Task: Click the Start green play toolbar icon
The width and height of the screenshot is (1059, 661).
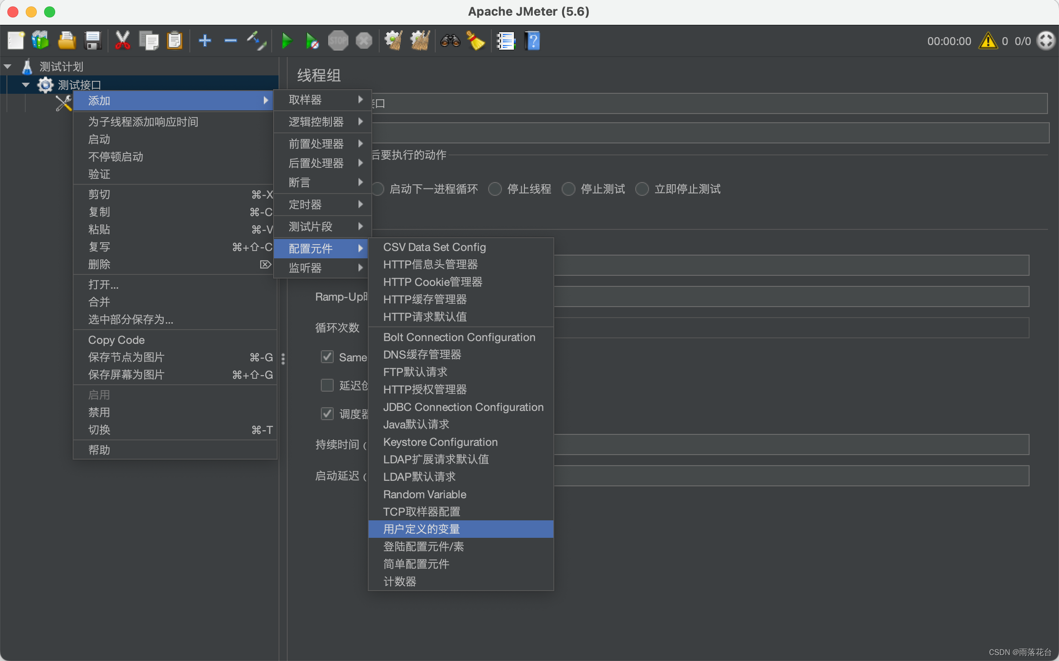Action: 286,41
